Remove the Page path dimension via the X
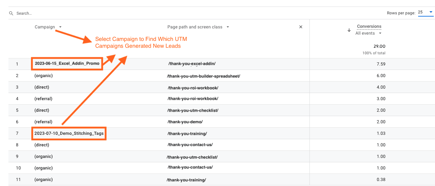Screen dimensions: 435x186 pos(300,27)
